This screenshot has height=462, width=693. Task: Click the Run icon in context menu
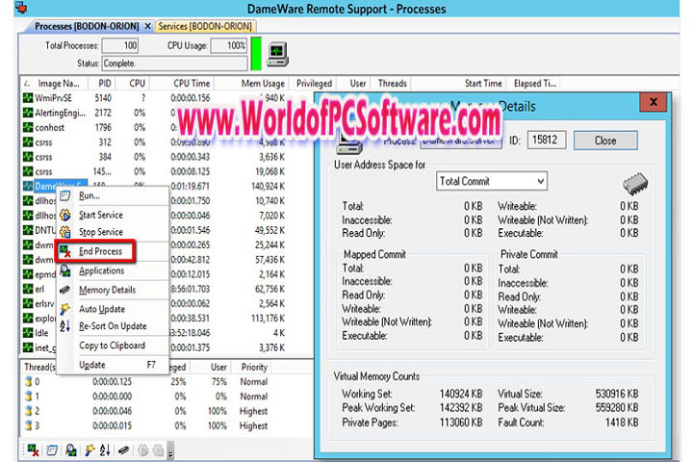[65, 195]
